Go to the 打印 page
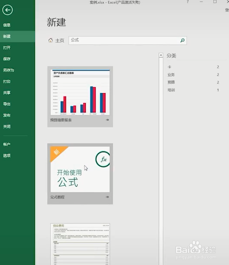This screenshot has width=229, height=265. tap(7, 81)
